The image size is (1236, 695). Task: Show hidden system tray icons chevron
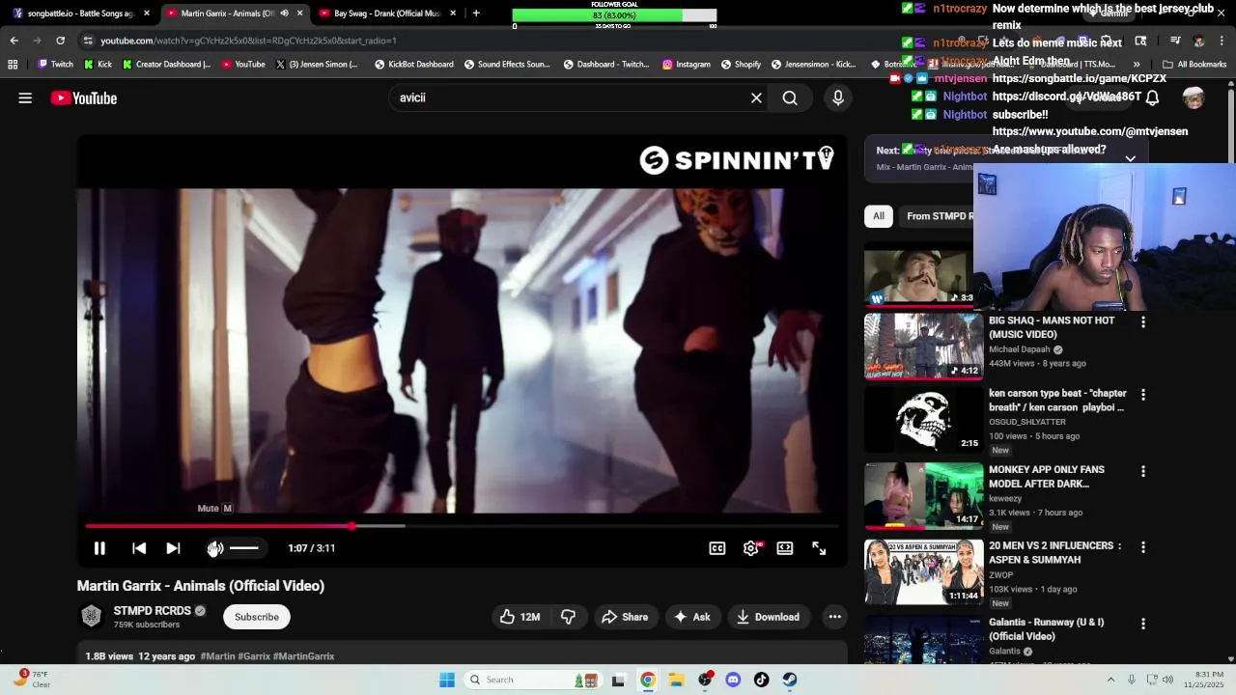click(x=1110, y=680)
